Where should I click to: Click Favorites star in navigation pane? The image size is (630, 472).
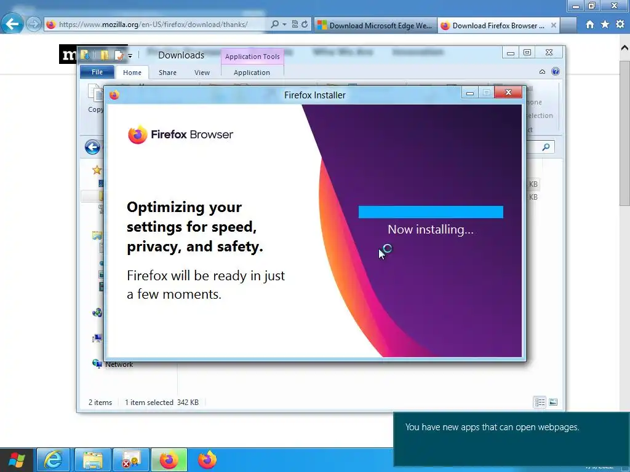97,170
